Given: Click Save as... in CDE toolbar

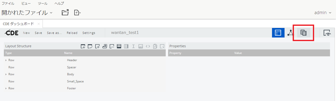Looking at the screenshot, I should coord(54,33).
